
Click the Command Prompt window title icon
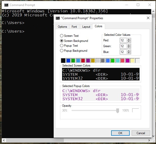tap(6, 5)
